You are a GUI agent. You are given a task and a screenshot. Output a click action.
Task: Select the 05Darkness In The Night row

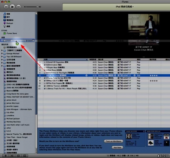104,73
